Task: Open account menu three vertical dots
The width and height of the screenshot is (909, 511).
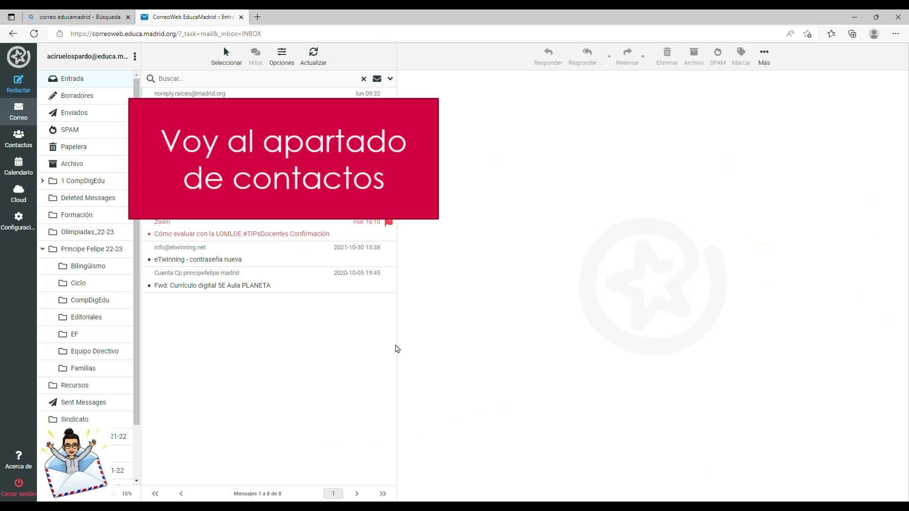Action: coord(135,56)
